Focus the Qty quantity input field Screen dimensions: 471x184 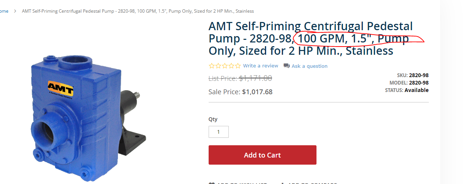(x=218, y=132)
